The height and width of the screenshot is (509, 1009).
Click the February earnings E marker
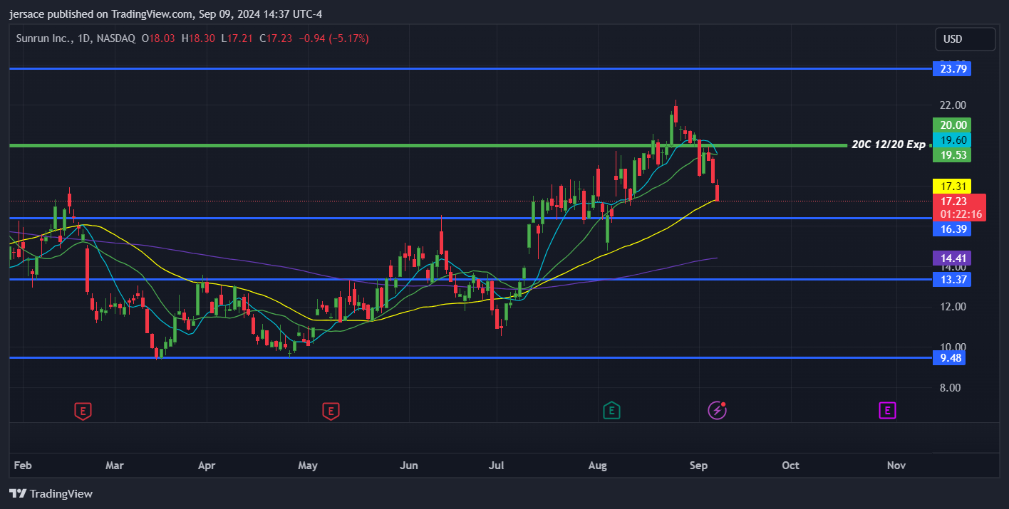point(83,410)
